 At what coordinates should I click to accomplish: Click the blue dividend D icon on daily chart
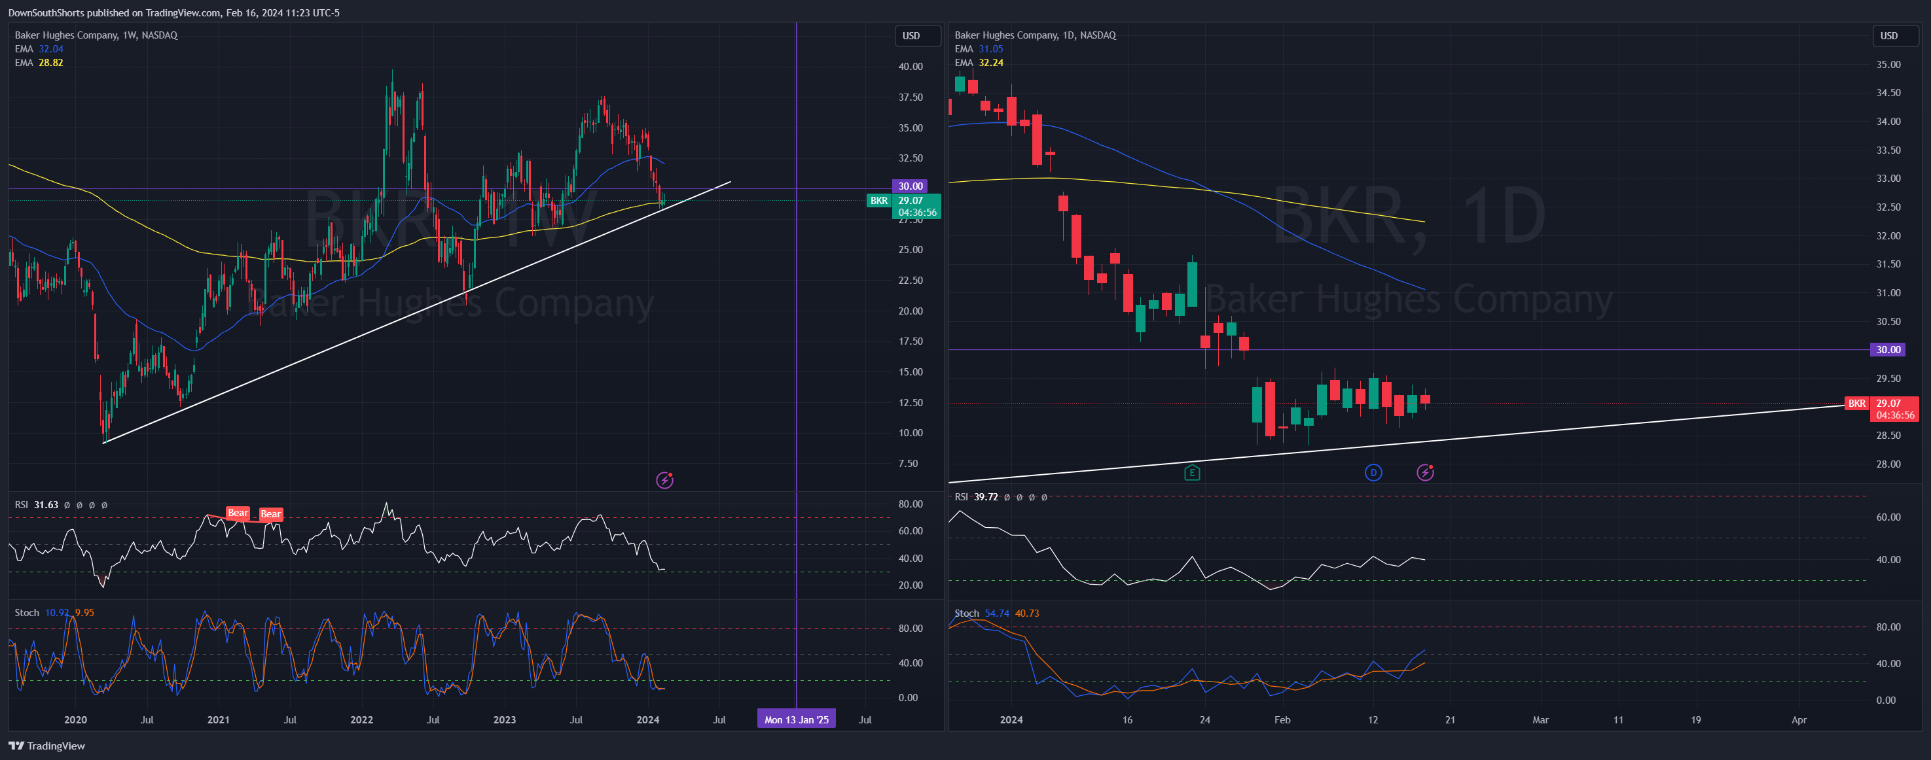1373,472
